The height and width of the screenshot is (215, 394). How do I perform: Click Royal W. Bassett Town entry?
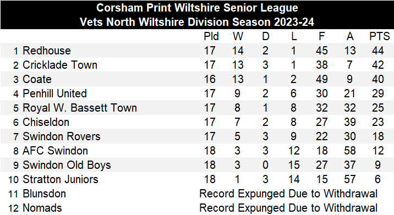pos(80,108)
